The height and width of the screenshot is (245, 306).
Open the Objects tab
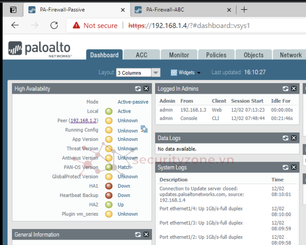click(x=253, y=55)
